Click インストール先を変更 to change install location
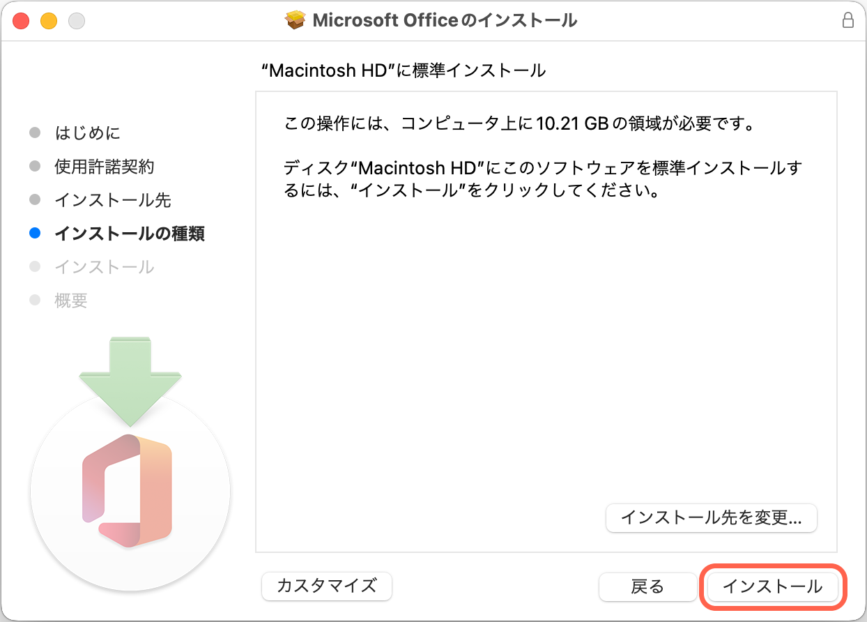This screenshot has width=867, height=622. (x=712, y=518)
